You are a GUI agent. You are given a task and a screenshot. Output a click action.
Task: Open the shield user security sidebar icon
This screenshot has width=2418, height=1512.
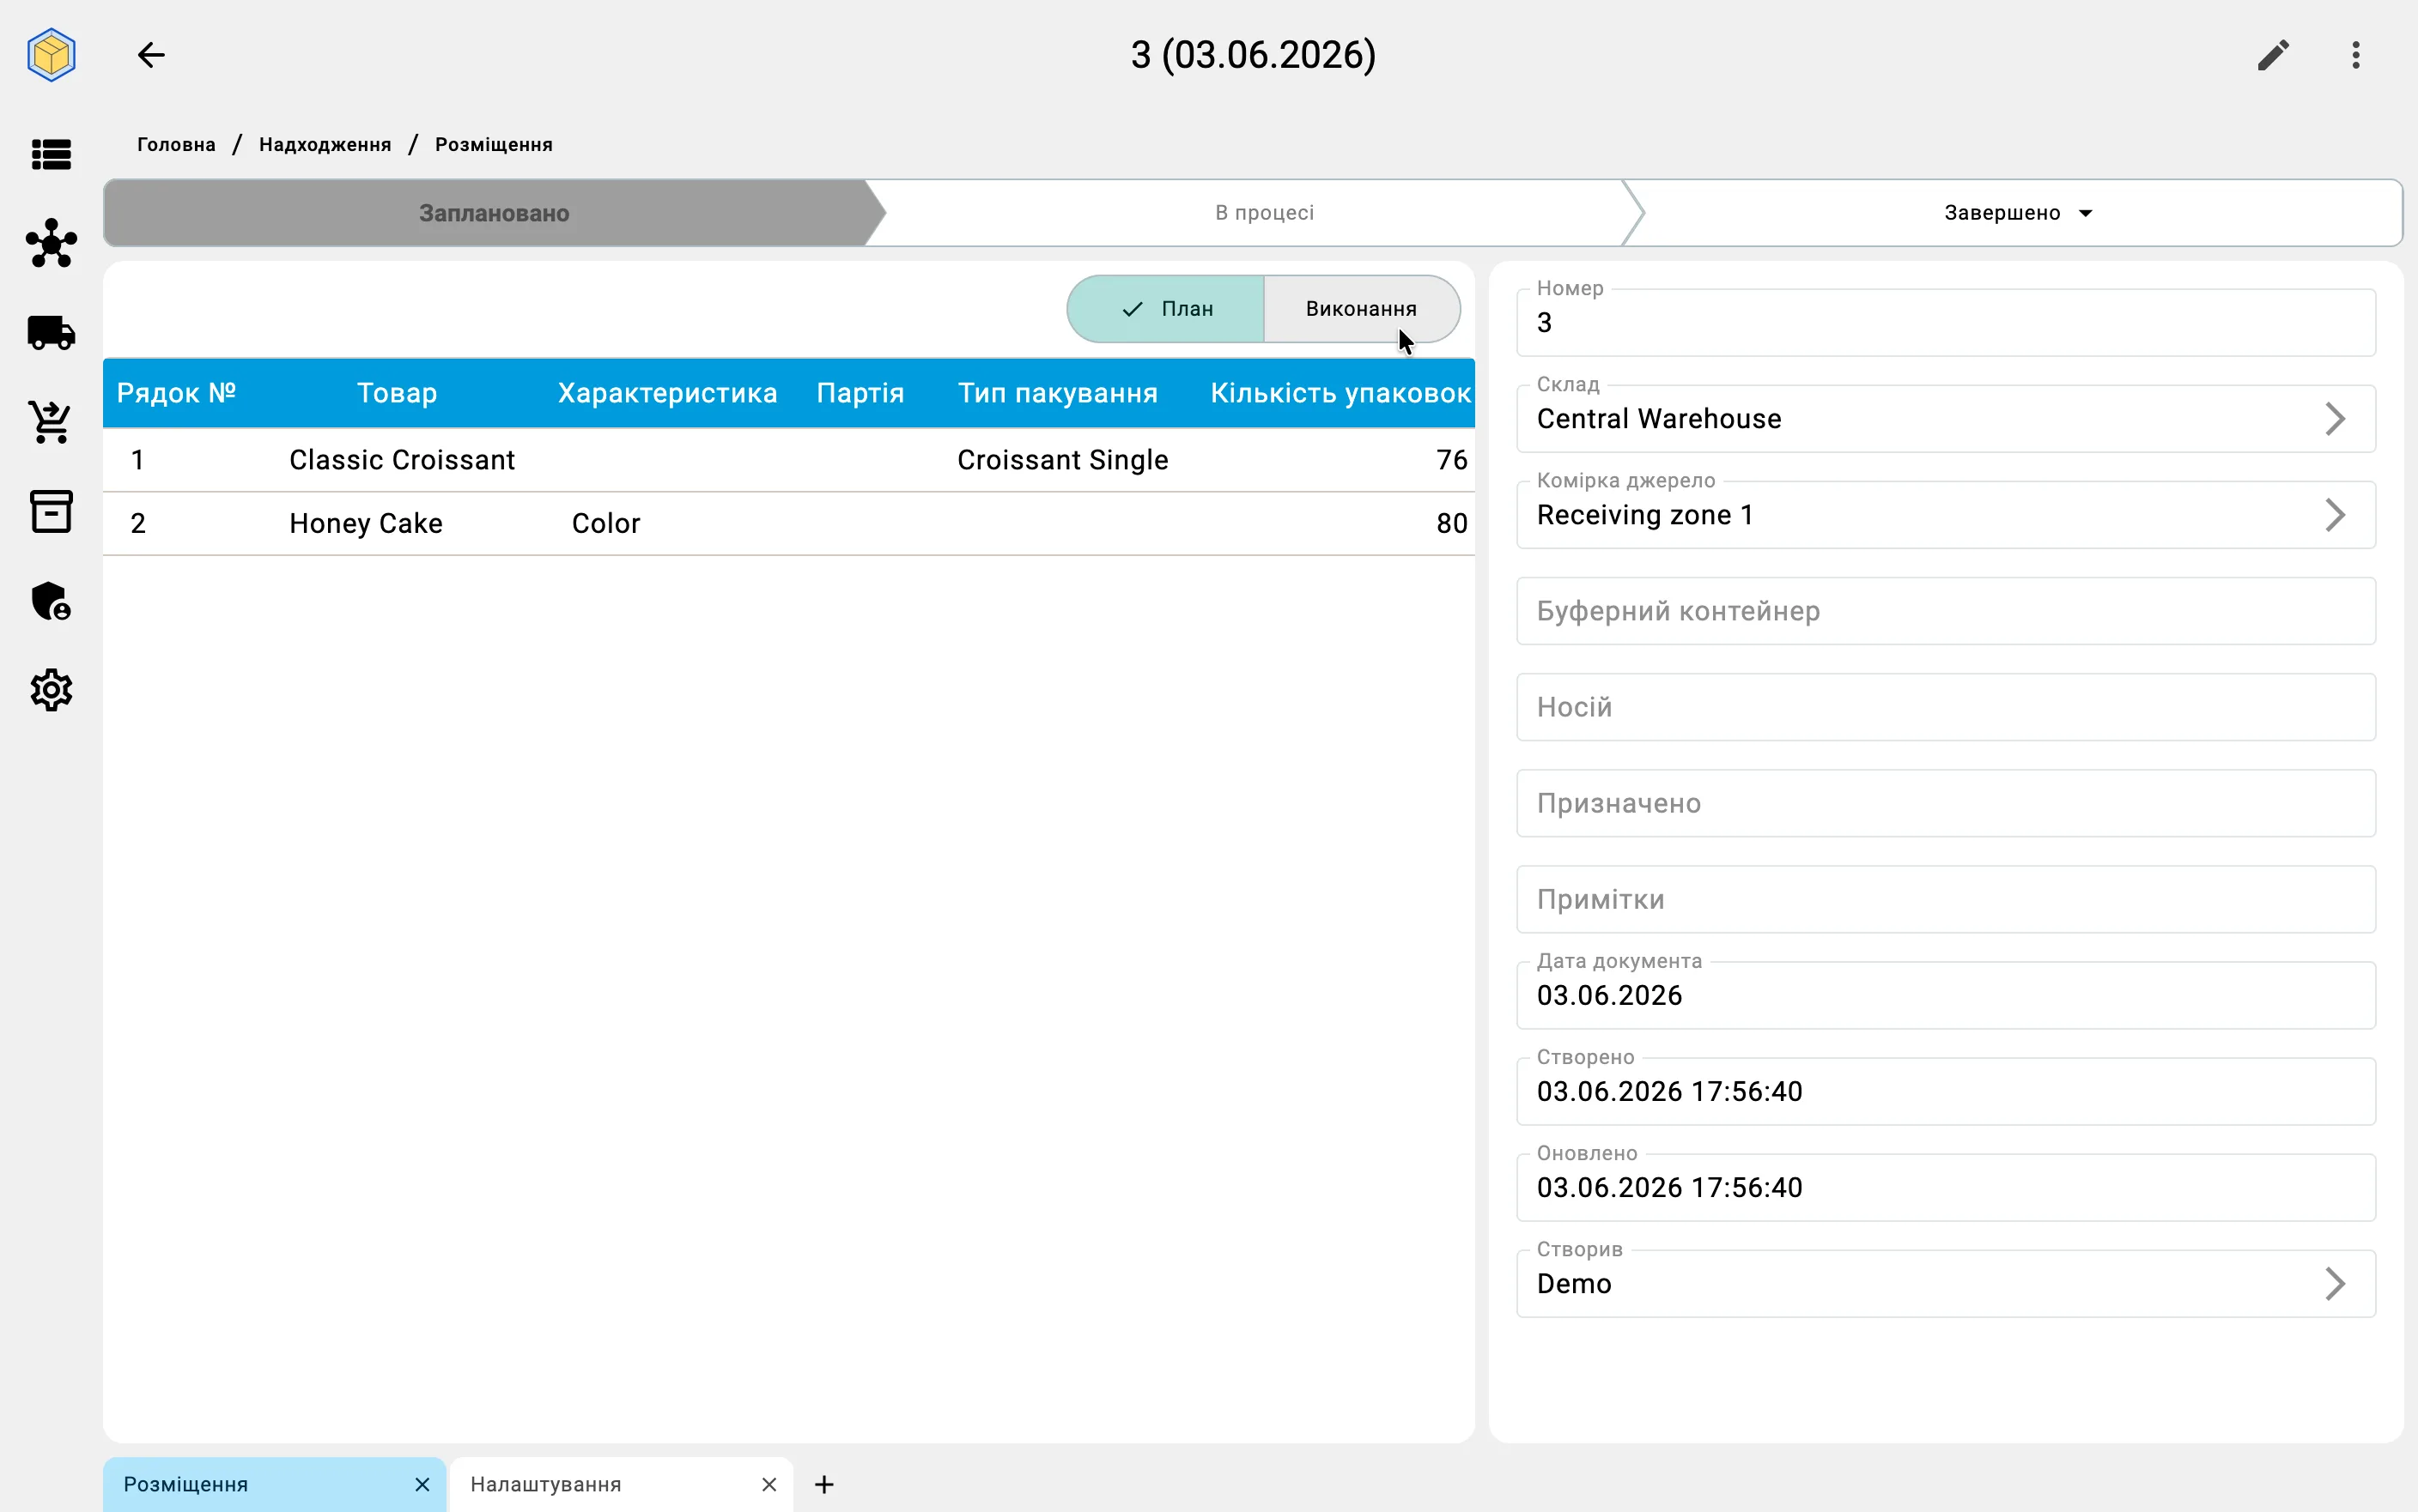51,601
